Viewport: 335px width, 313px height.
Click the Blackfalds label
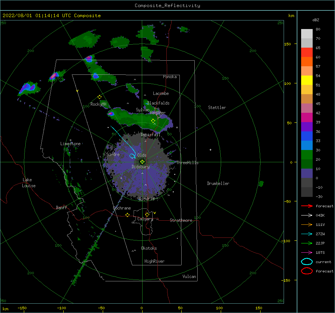(x=158, y=103)
